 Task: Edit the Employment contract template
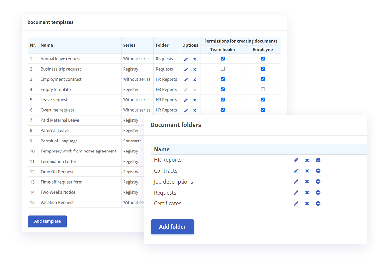186,80
